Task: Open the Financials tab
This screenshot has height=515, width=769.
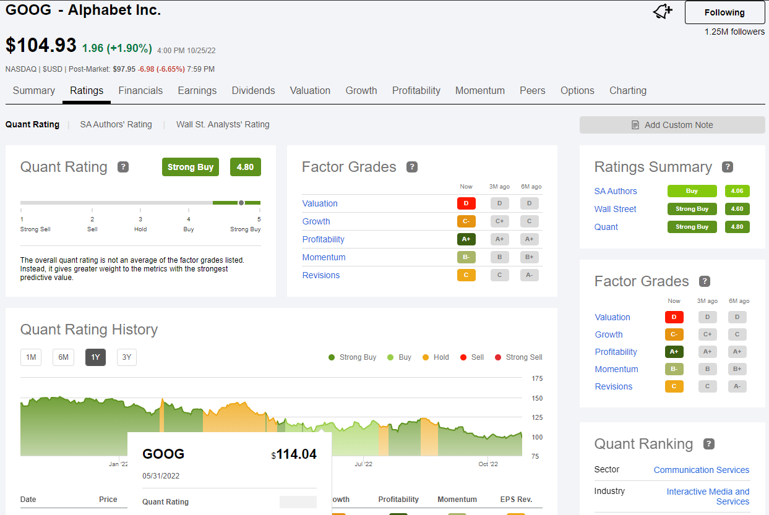Action: pyautogui.click(x=140, y=90)
